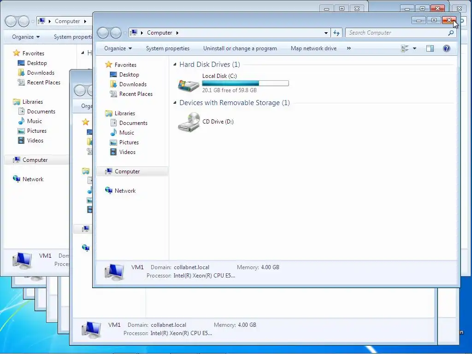Click computer icon in front address bar

coord(134,33)
